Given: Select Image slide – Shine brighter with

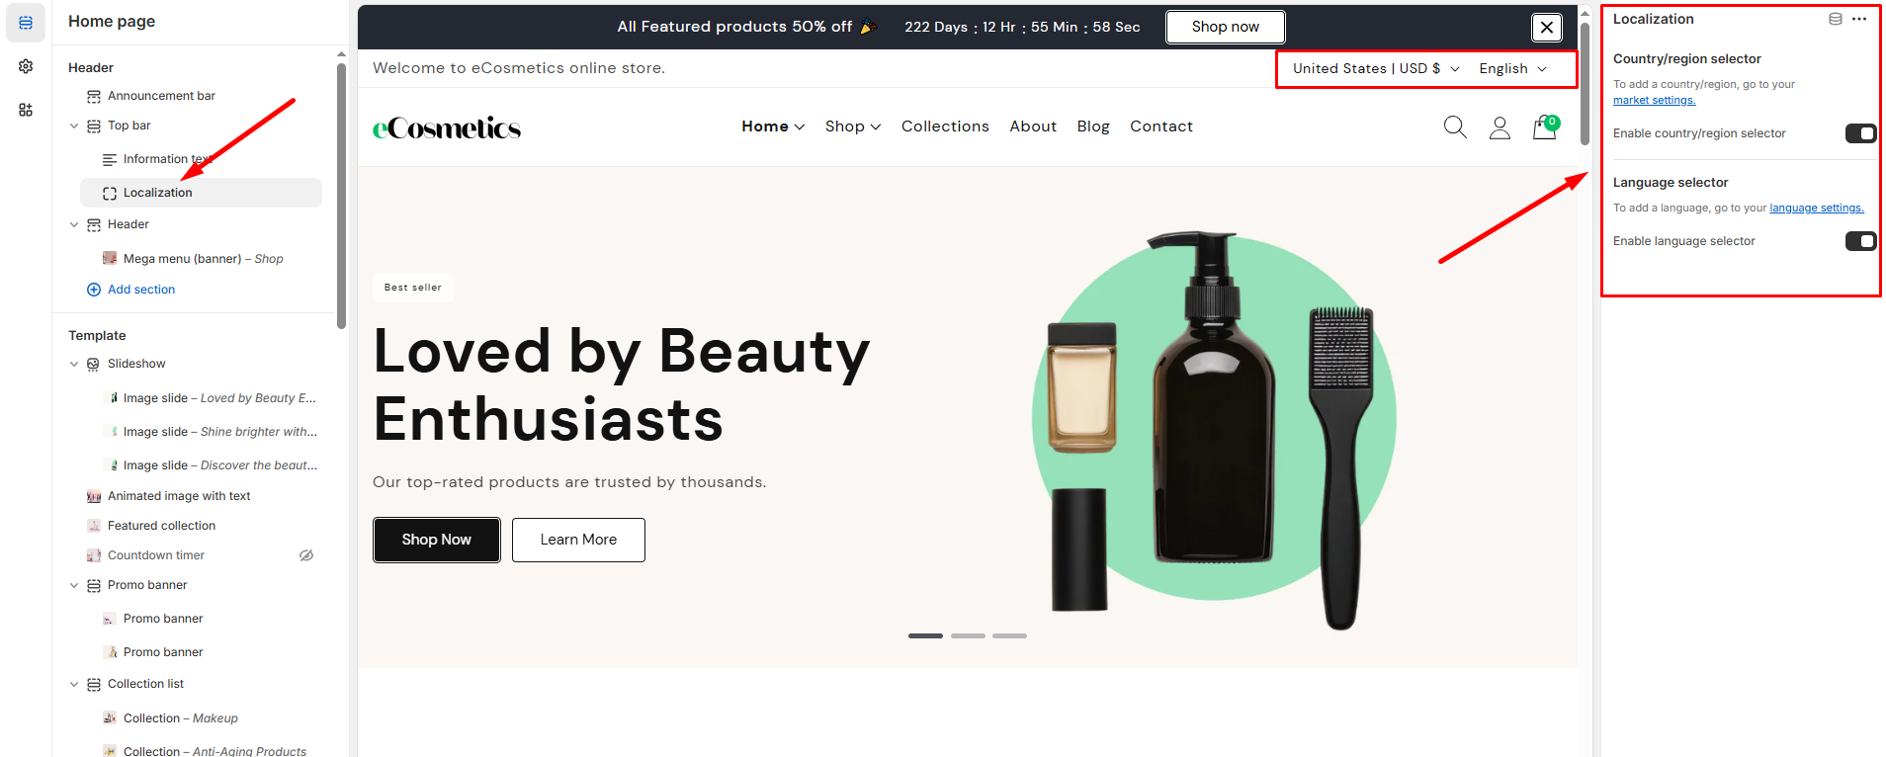Looking at the screenshot, I should (x=210, y=432).
